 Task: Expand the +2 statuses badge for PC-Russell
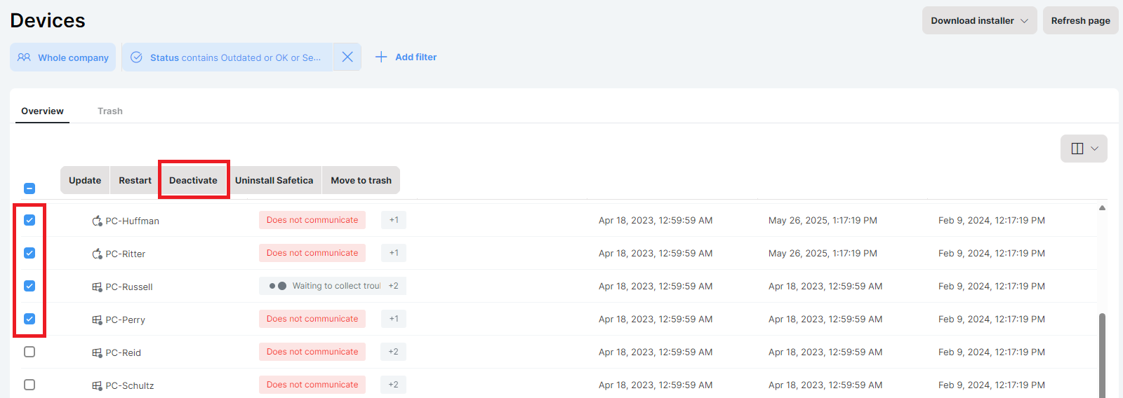click(394, 286)
